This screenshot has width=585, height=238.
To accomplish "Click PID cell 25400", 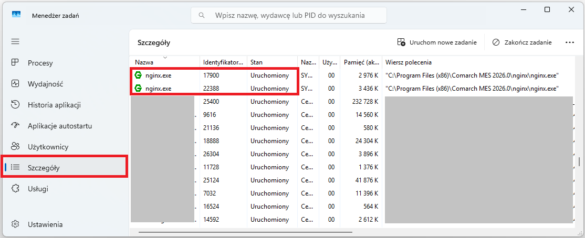I will [x=211, y=101].
